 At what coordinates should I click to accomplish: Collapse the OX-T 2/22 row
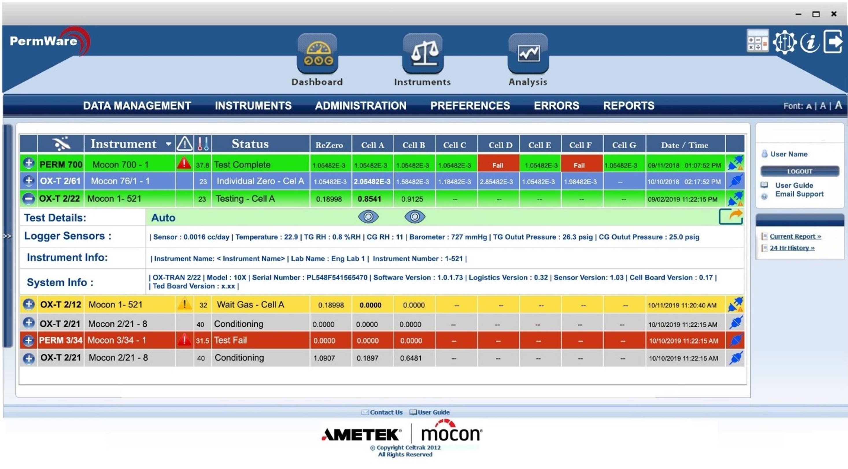(x=29, y=198)
